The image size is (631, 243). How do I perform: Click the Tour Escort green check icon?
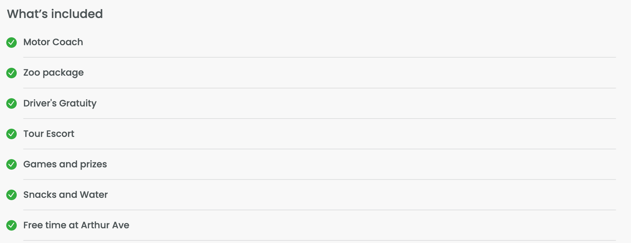[x=12, y=134]
